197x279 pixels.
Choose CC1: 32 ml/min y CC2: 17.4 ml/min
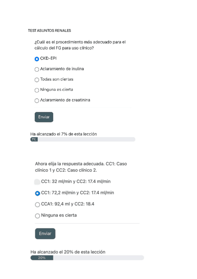pyautogui.click(x=37, y=182)
